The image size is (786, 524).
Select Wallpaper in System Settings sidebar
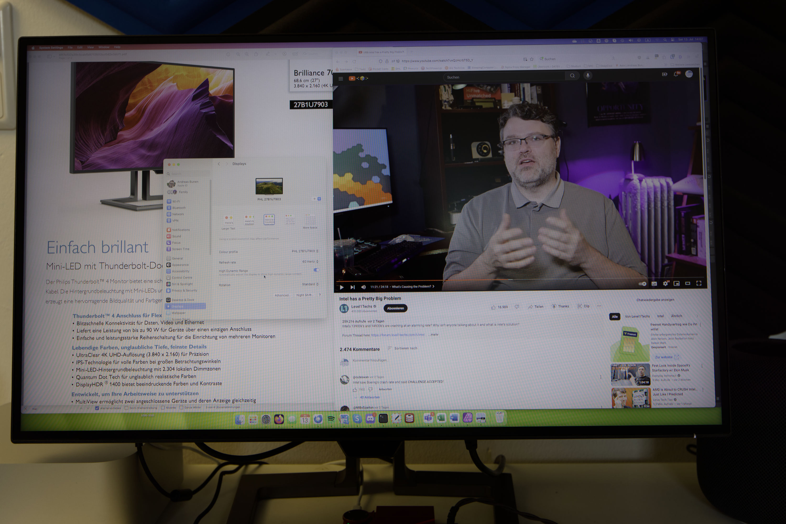178,313
